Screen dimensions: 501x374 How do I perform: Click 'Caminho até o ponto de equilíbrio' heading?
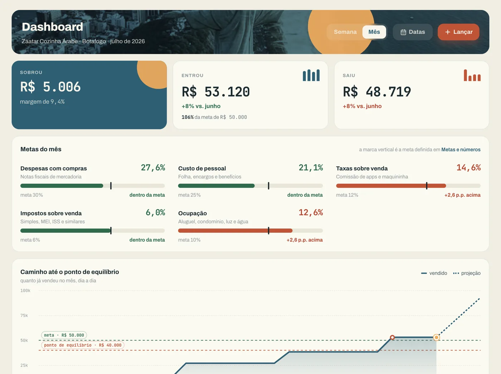(x=70, y=272)
